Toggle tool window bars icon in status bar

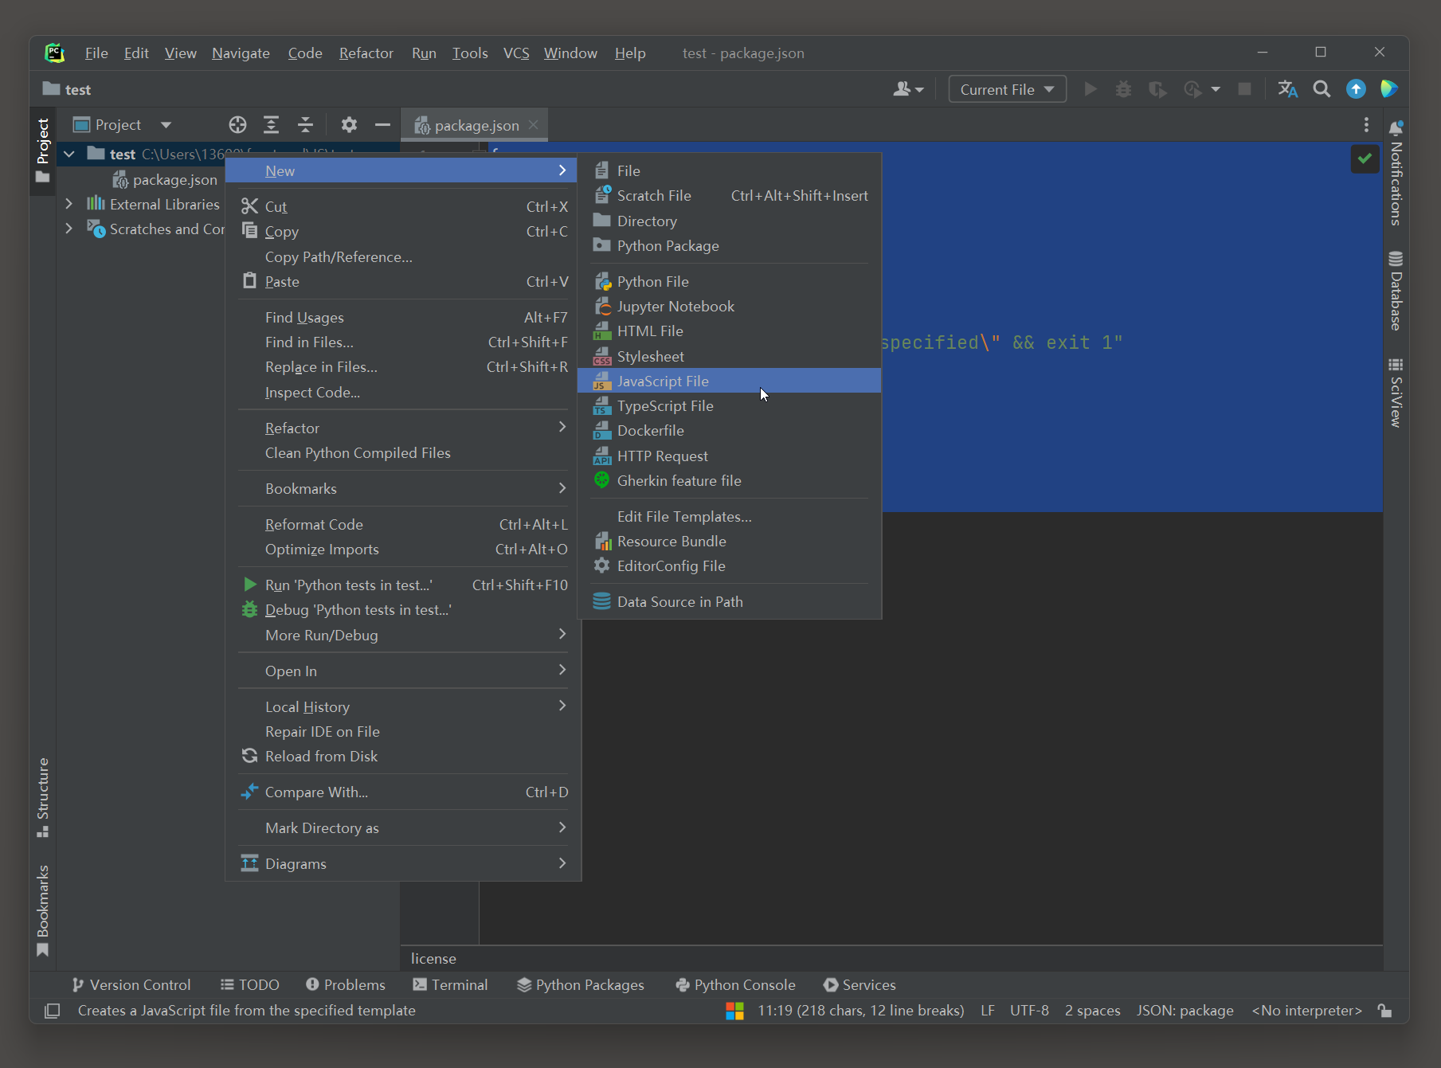tap(52, 1011)
